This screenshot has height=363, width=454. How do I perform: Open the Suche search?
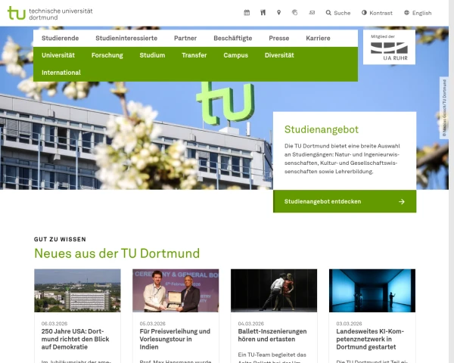[338, 13]
